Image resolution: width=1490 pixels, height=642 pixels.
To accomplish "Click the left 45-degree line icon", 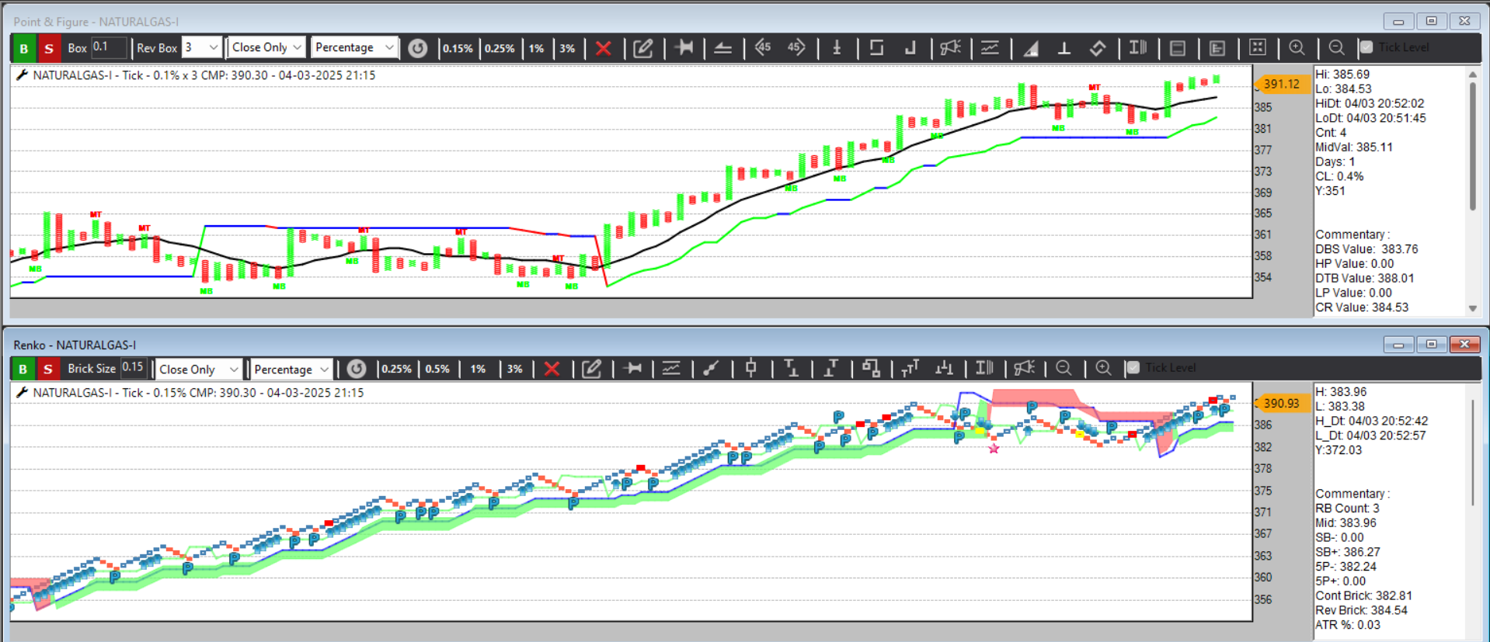I will (763, 47).
